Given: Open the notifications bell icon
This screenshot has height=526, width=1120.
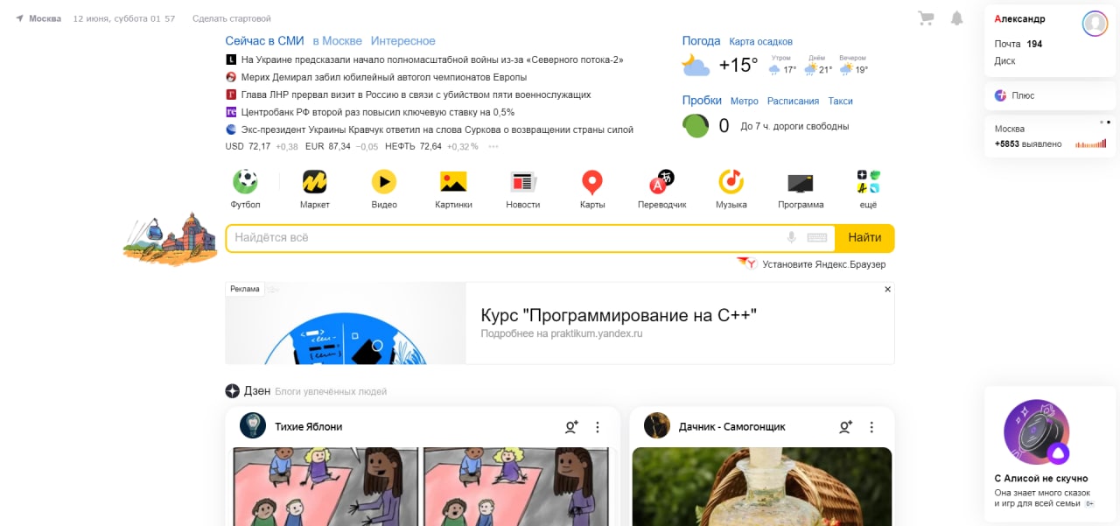Looking at the screenshot, I should coord(957,18).
